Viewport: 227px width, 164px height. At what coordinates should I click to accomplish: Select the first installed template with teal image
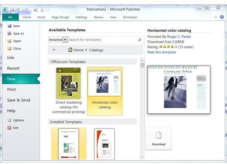[69, 144]
